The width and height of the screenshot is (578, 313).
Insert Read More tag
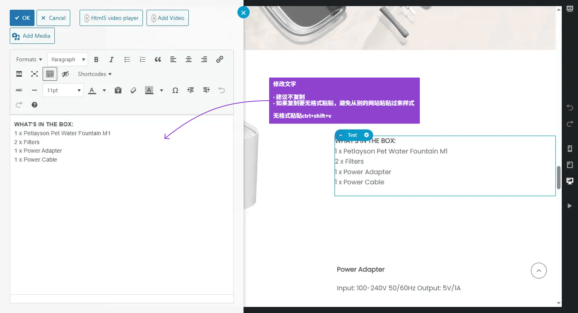[19, 74]
